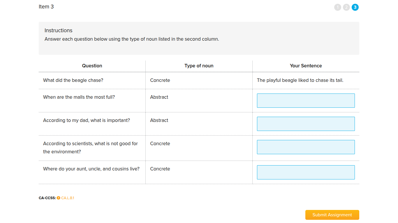Open the CA.L.8.1 standard link
Viewport: 398px width, 223px height.
click(x=67, y=198)
